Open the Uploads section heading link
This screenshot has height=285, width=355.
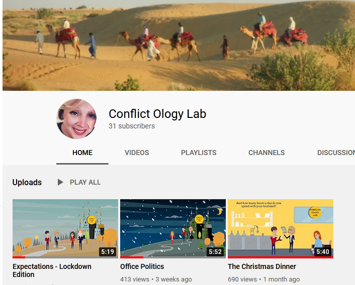click(27, 182)
